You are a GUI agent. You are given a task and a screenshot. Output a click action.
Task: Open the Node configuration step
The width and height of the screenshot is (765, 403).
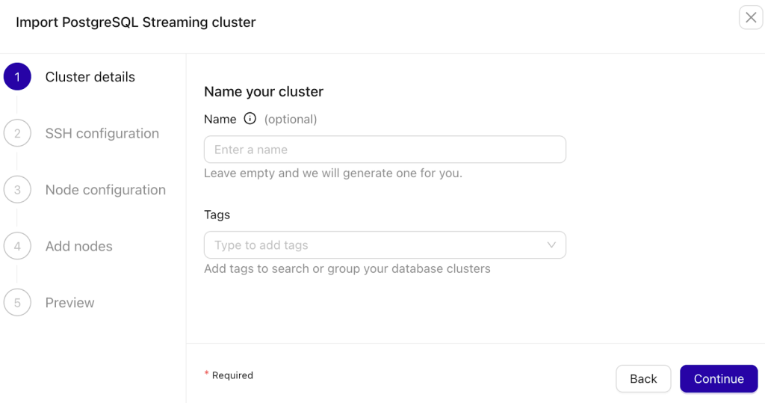coord(105,190)
